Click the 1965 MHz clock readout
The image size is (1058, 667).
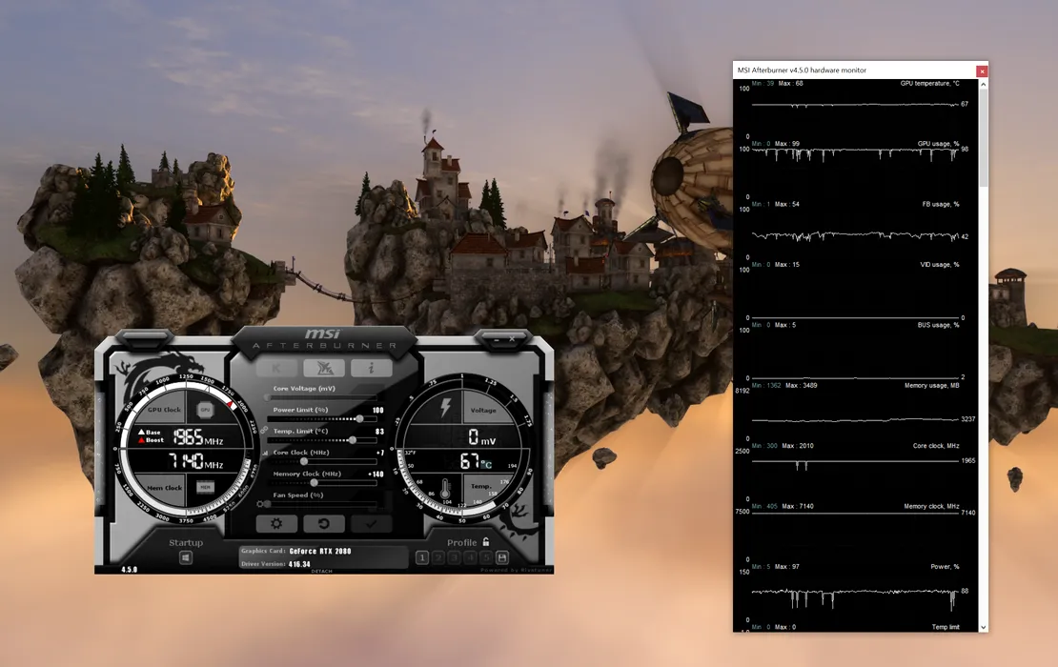click(197, 437)
